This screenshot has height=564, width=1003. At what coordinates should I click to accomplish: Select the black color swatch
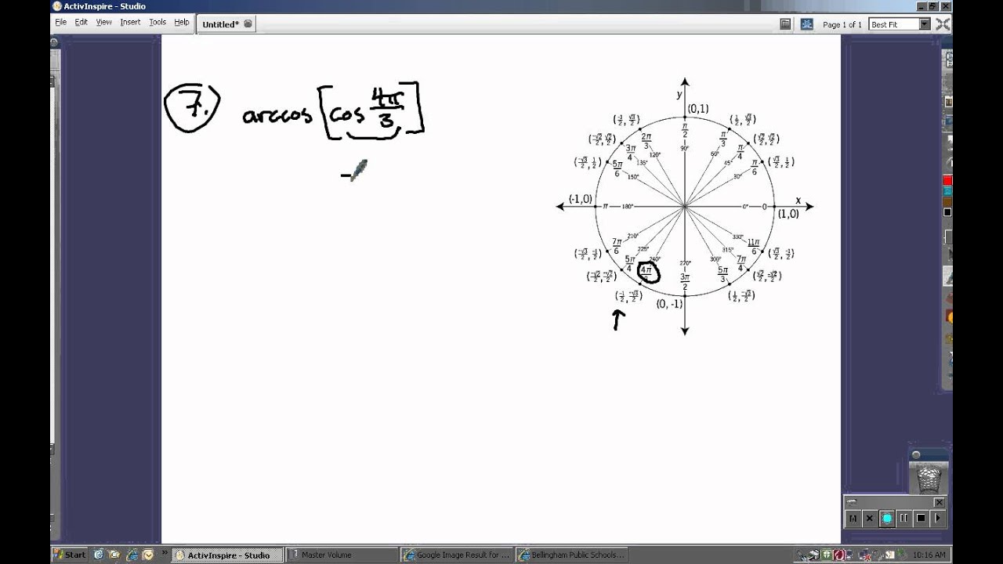coord(947,212)
